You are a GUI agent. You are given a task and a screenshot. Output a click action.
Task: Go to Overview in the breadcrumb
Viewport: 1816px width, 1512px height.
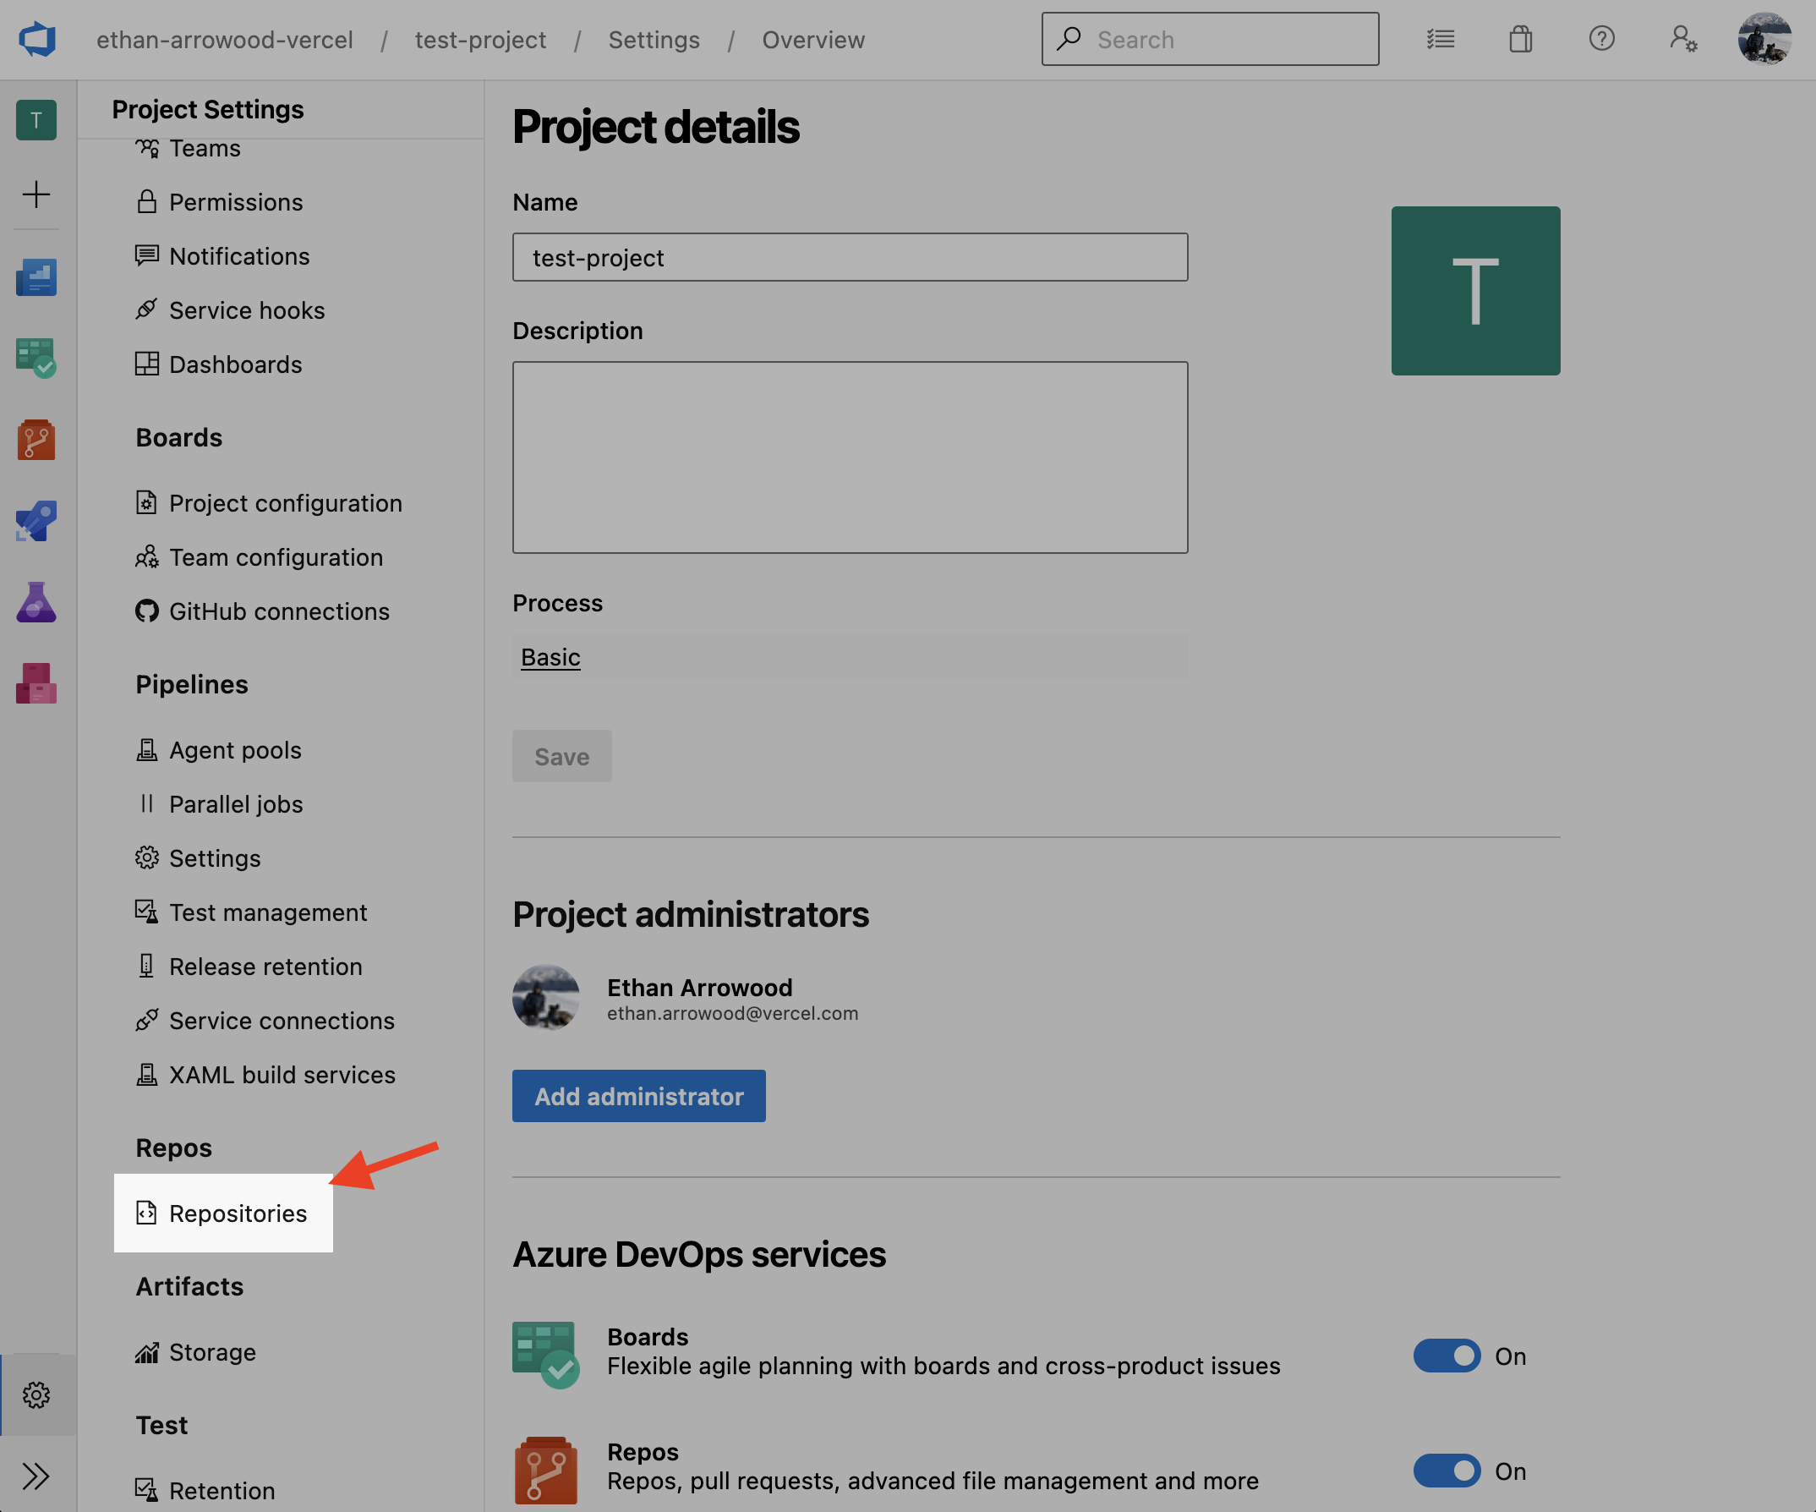click(x=812, y=39)
